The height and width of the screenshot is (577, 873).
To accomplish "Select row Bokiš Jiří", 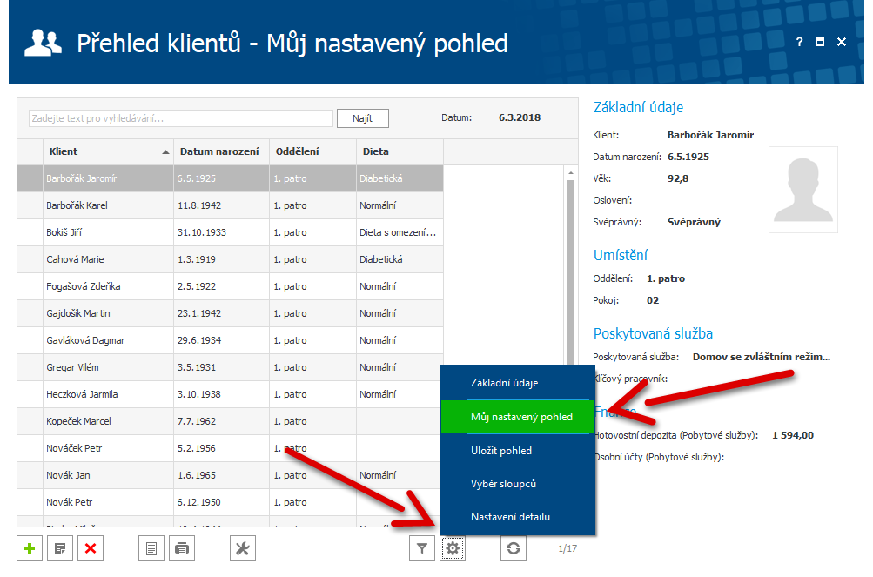I will coord(230,232).
